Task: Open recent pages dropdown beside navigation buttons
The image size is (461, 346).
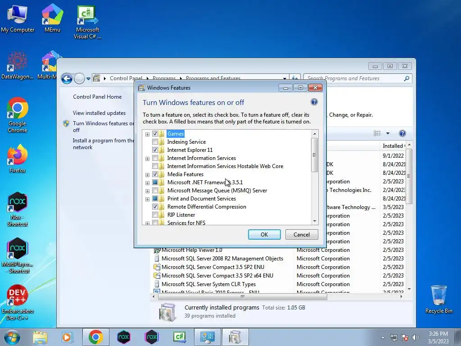Action: coord(88,79)
